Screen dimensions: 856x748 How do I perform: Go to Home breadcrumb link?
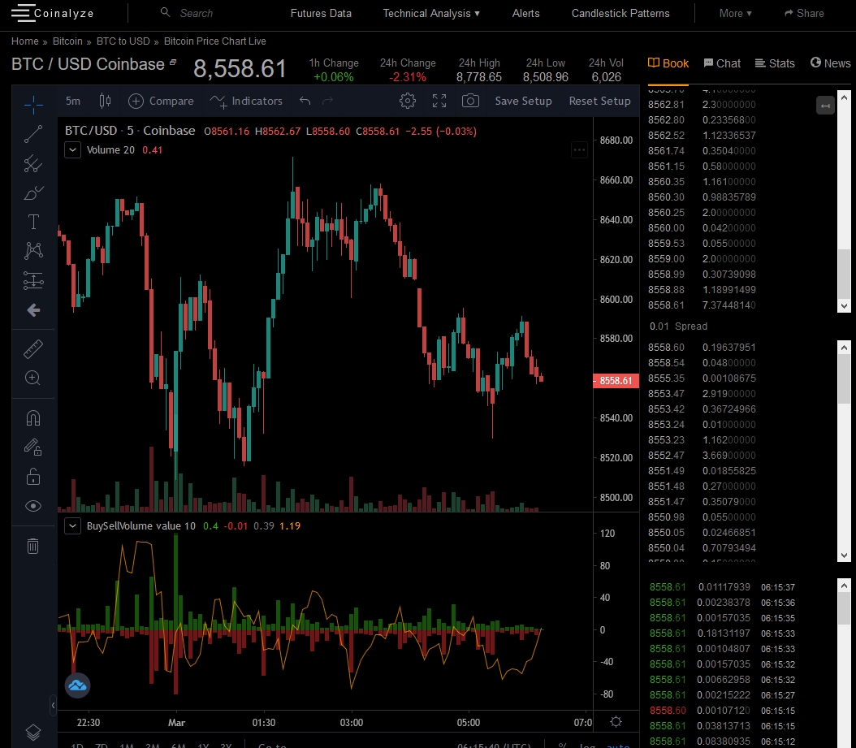[x=25, y=41]
